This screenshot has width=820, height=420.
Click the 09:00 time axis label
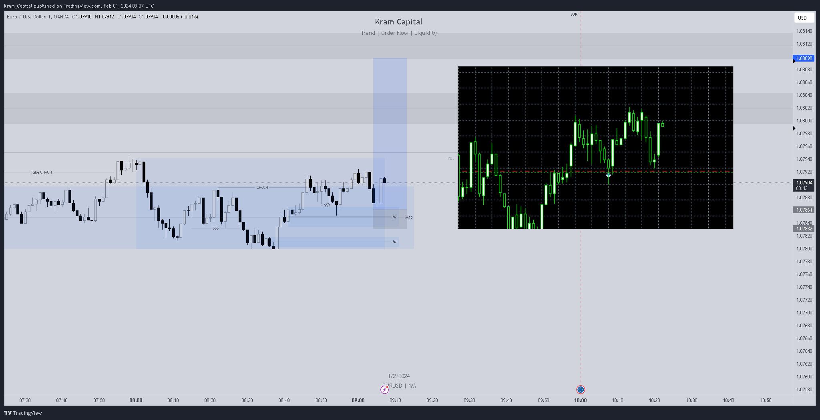coord(358,400)
